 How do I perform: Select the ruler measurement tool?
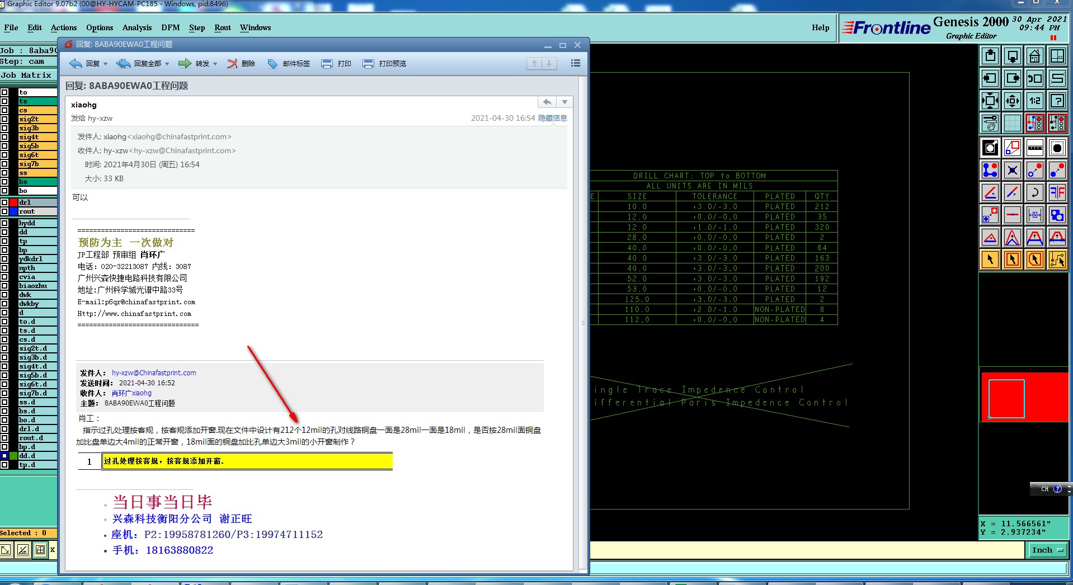click(1035, 148)
